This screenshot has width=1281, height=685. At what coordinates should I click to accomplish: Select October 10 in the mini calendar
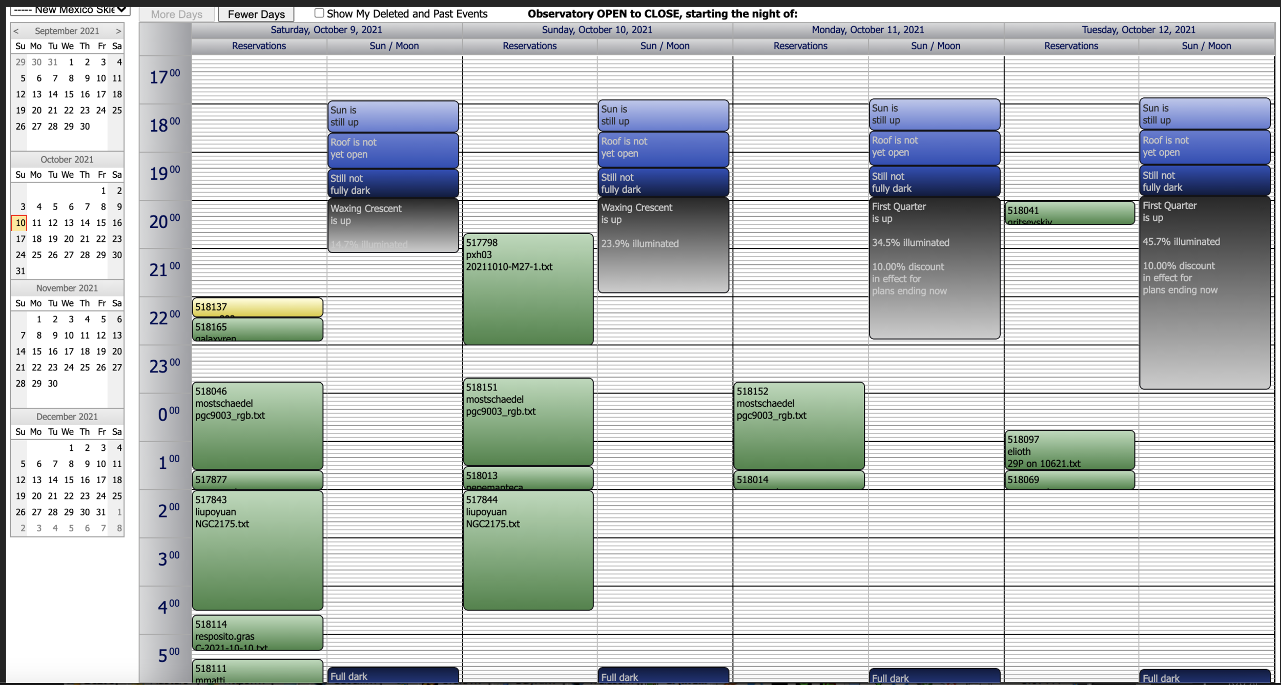pyautogui.click(x=20, y=223)
